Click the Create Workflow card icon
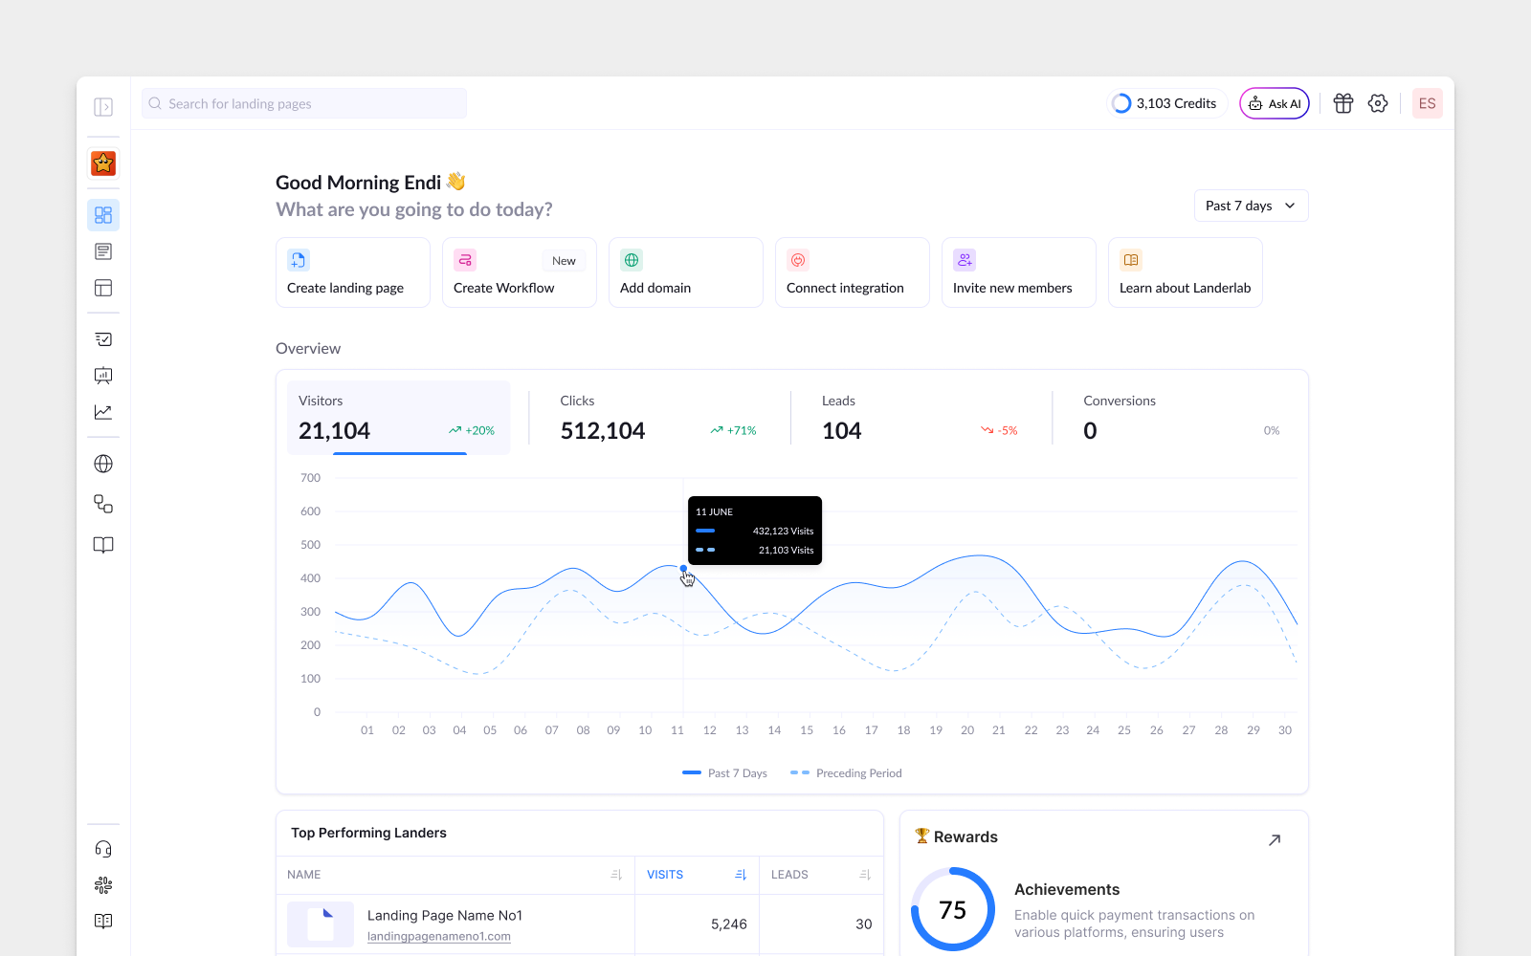This screenshot has width=1531, height=956. (x=465, y=260)
